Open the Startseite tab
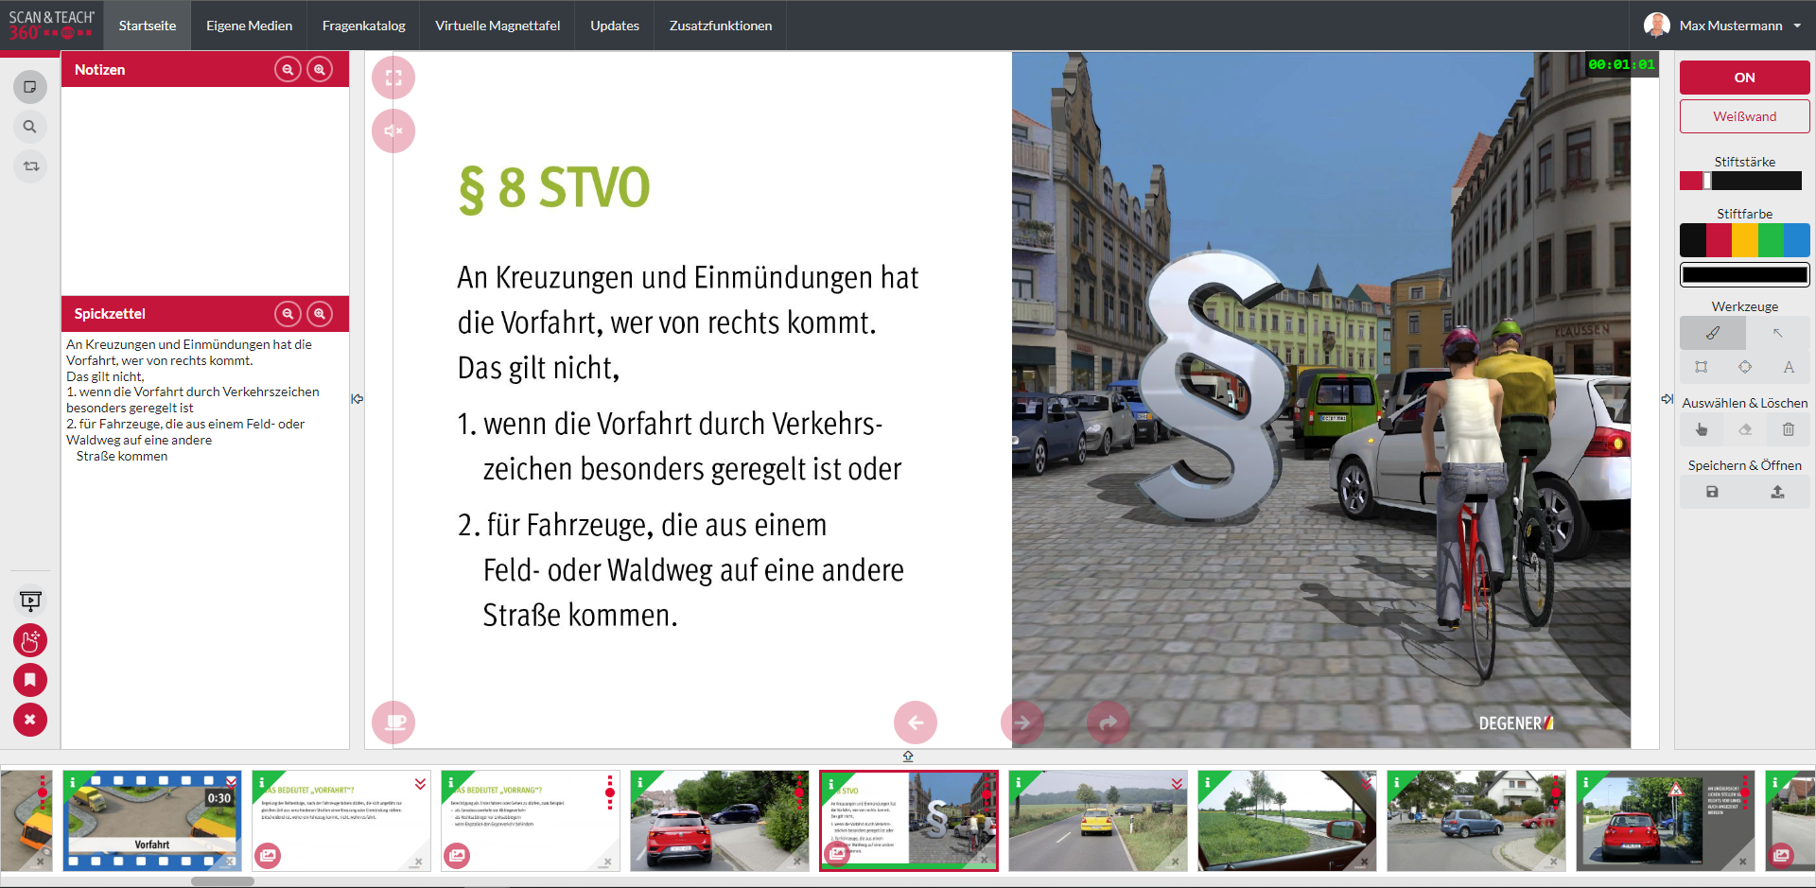 pos(148,26)
